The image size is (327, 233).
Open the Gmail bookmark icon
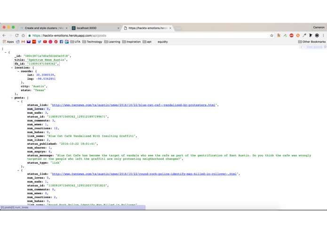coord(23,42)
